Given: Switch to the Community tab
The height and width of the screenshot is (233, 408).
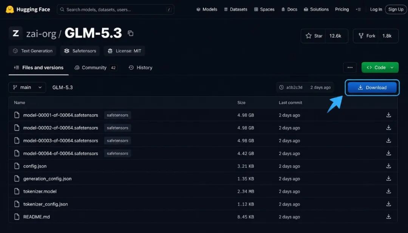Looking at the screenshot, I should point(95,68).
